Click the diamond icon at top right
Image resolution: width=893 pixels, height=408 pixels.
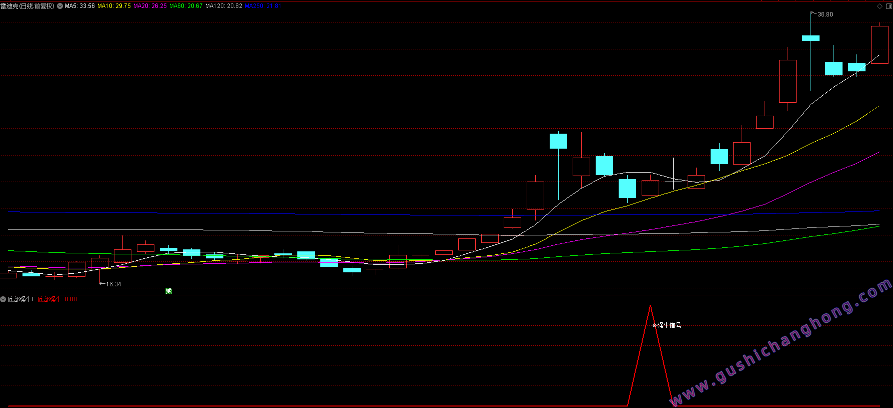880,6
